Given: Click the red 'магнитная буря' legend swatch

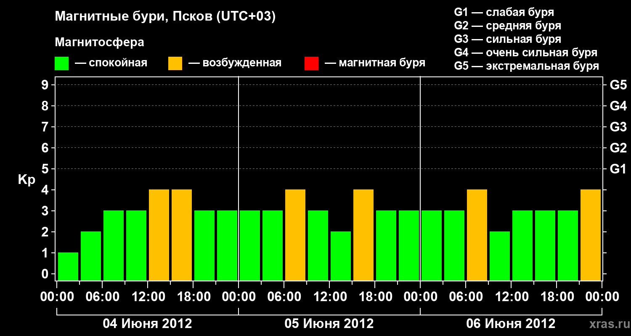Looking at the screenshot, I should click(x=311, y=63).
